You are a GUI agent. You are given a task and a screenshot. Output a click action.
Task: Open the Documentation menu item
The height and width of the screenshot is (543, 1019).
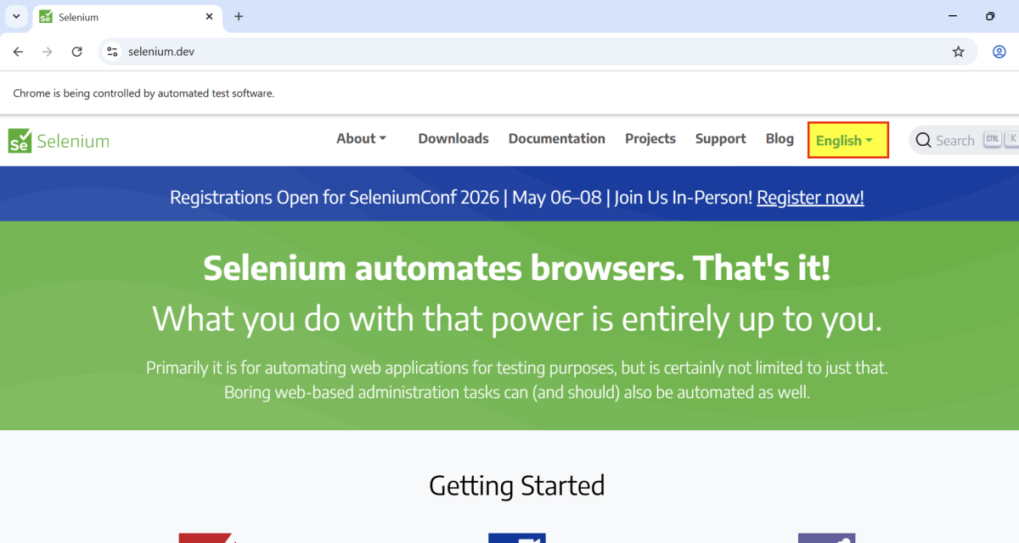(x=556, y=139)
